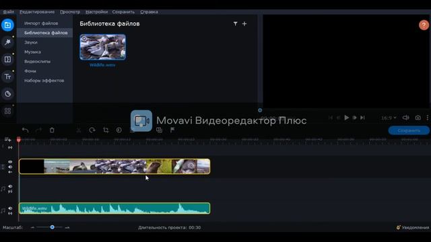Step forward one frame
Image resolution: width=431 pixels, height=242 pixels.
(355, 118)
